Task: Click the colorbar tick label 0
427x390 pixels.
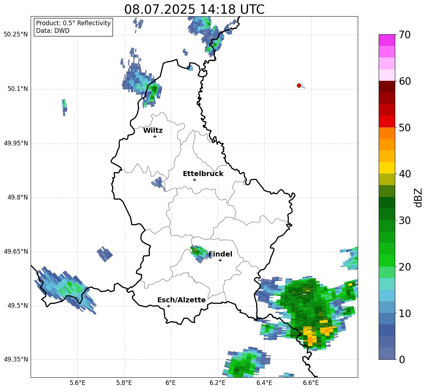Action: click(x=402, y=359)
